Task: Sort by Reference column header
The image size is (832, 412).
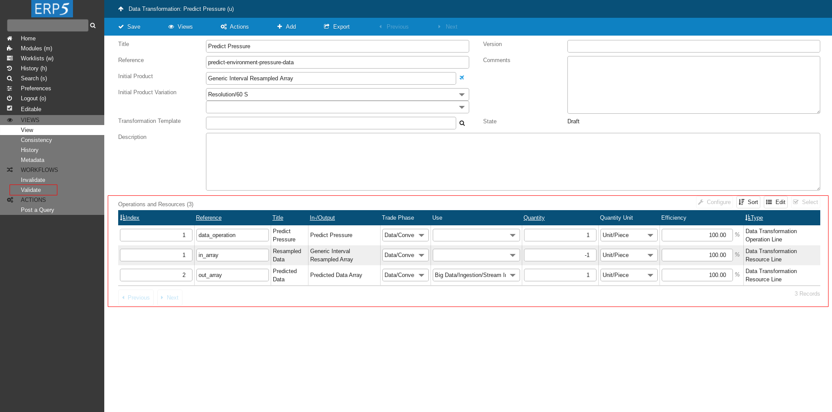Action: (x=209, y=218)
